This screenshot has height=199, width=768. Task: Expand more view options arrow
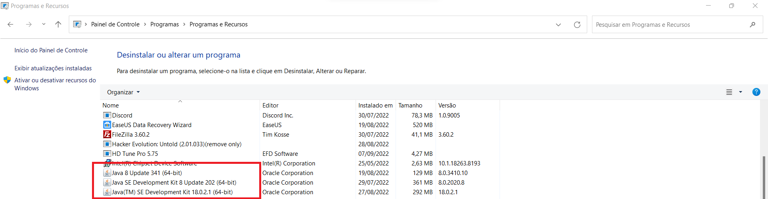pos(740,92)
